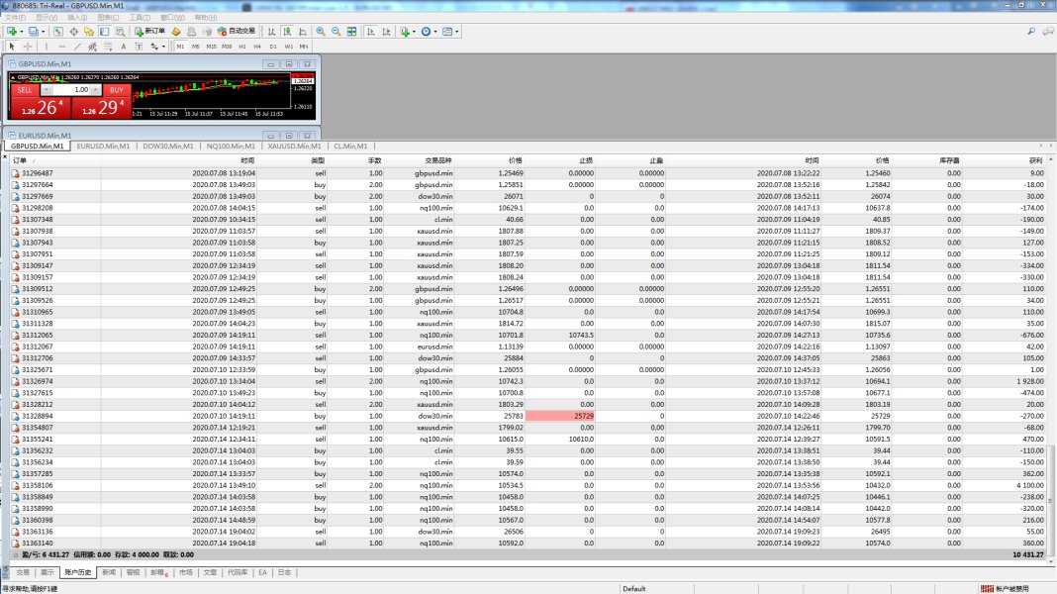1057x594 pixels.
Task: Click the search magnifier icon at top right
Action: [x=1031, y=32]
